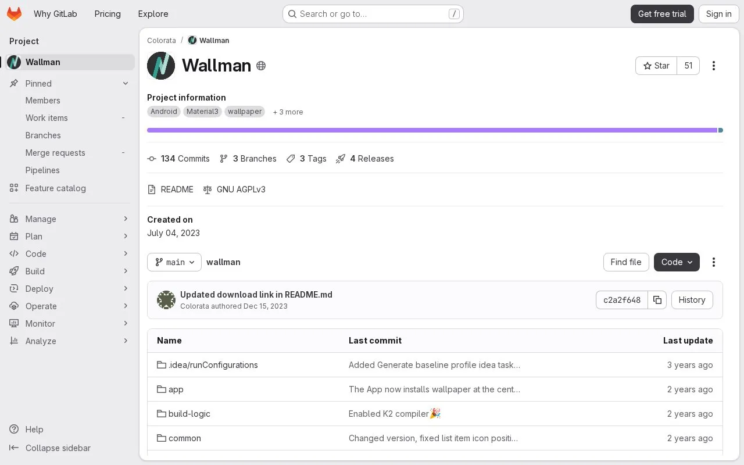Image resolution: width=744 pixels, height=465 pixels.
Task: Open repository actions kebab beside Code button
Action: click(714, 262)
